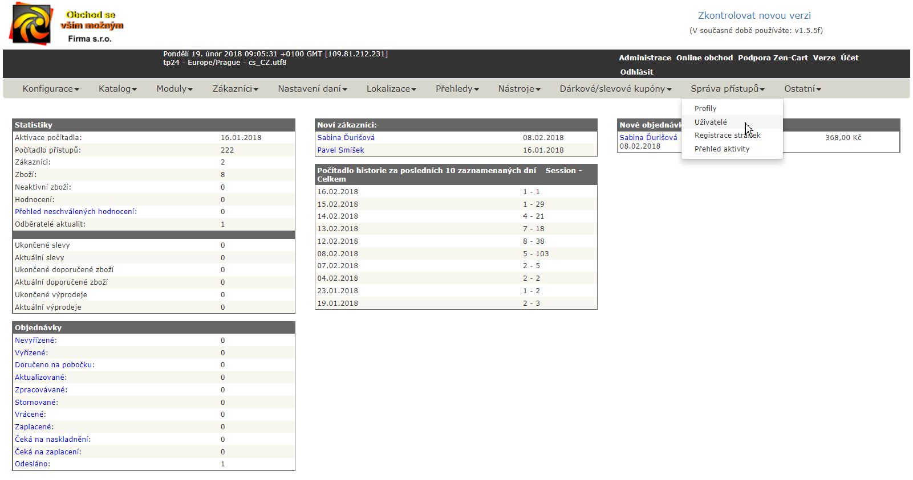Open the Katalog dropdown menu
This screenshot has width=913, height=480.
(x=117, y=89)
